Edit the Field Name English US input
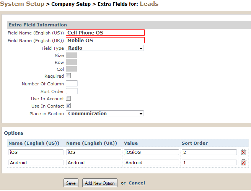This screenshot has height=191, width=251. [105, 33]
